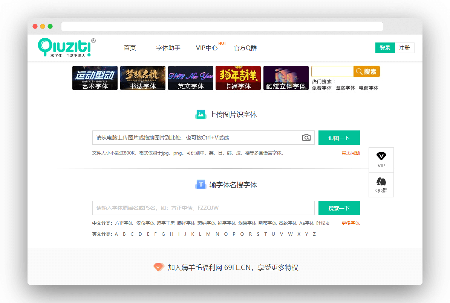Screen dimensions: 450x303
Task: Click the 登录 button
Action: click(x=385, y=48)
